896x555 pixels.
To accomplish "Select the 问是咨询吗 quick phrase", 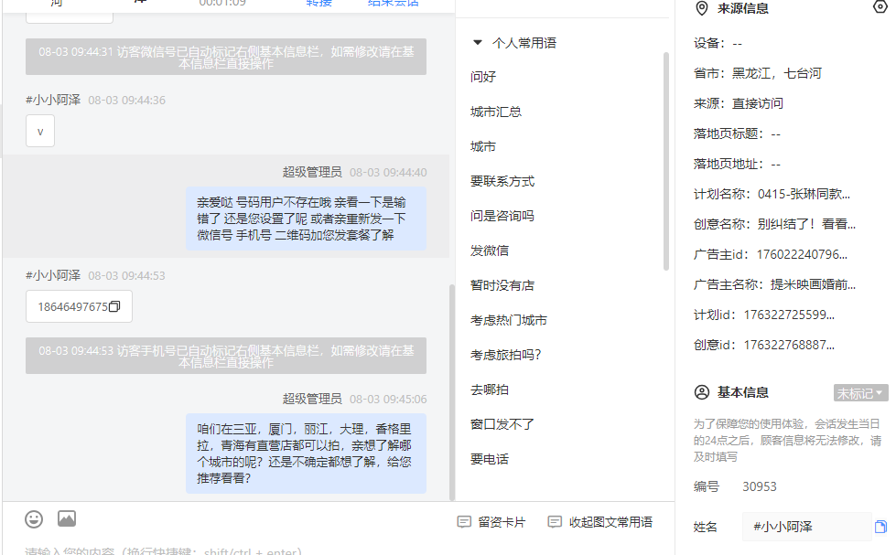I will pos(502,216).
